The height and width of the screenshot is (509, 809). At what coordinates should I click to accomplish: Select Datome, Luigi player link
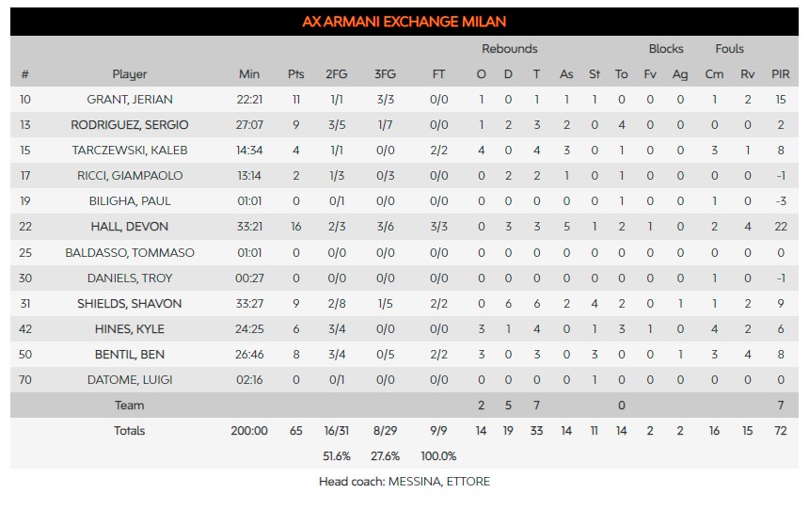click(x=130, y=380)
